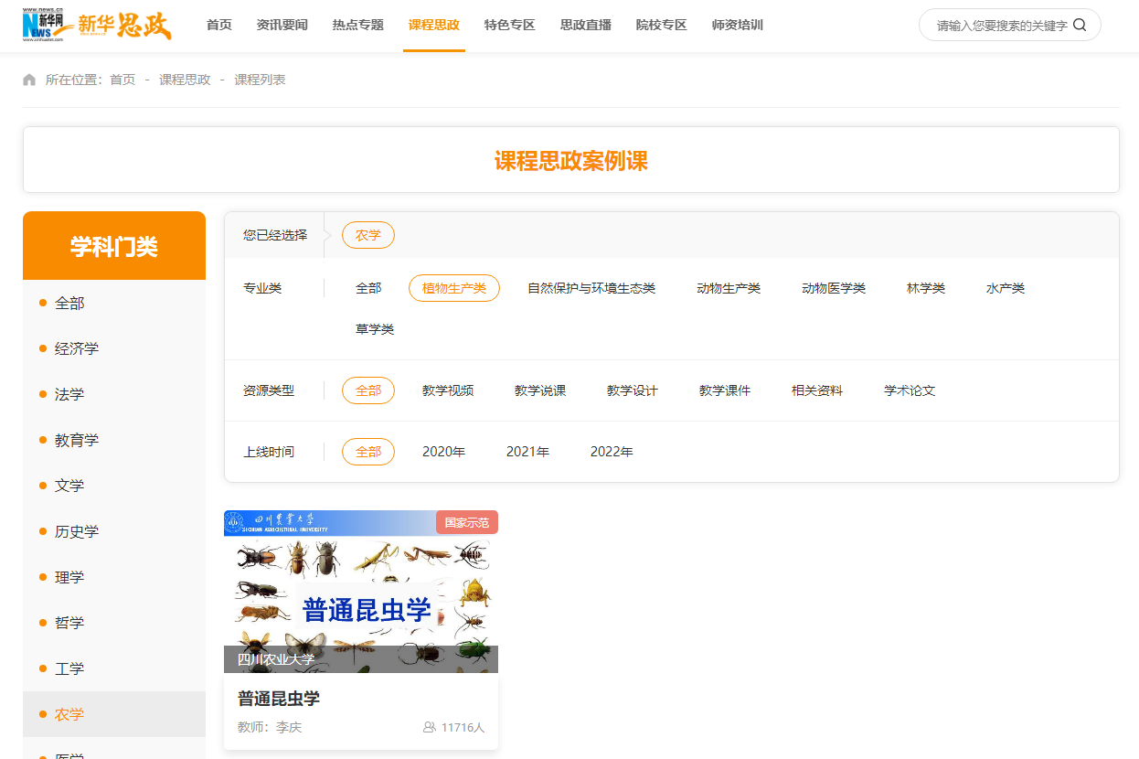The image size is (1139, 759).
Task: Go to 思政直播 in top menu
Action: [585, 25]
